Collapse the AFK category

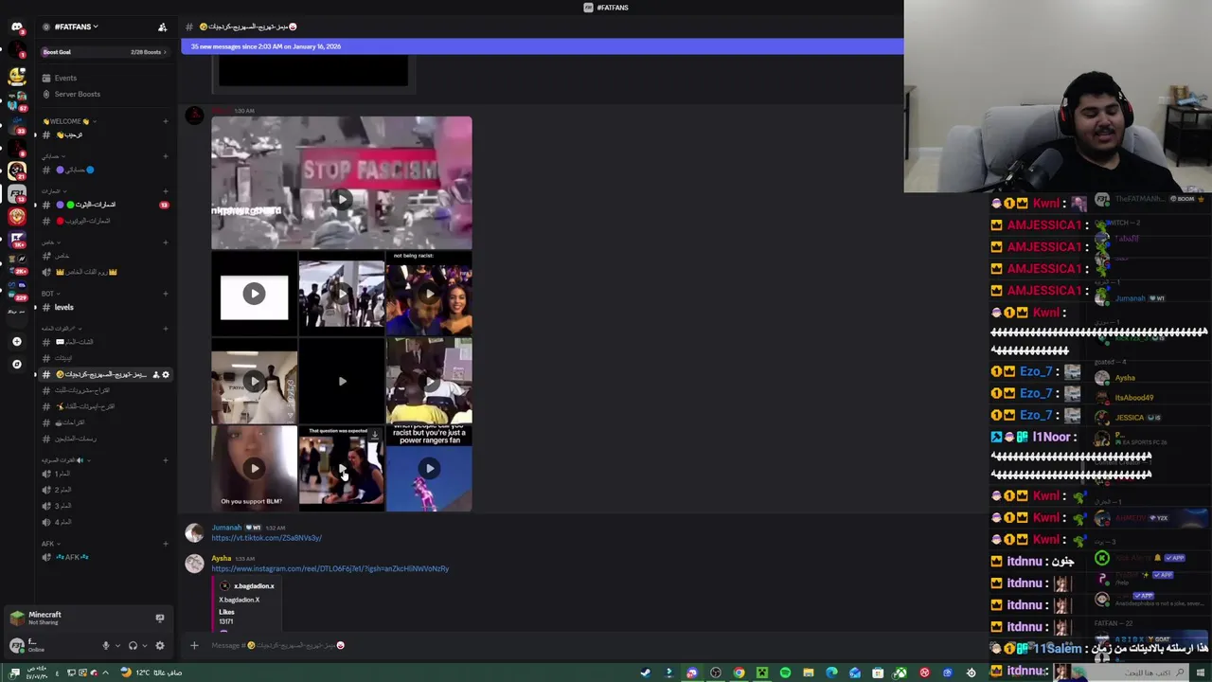[x=49, y=544]
